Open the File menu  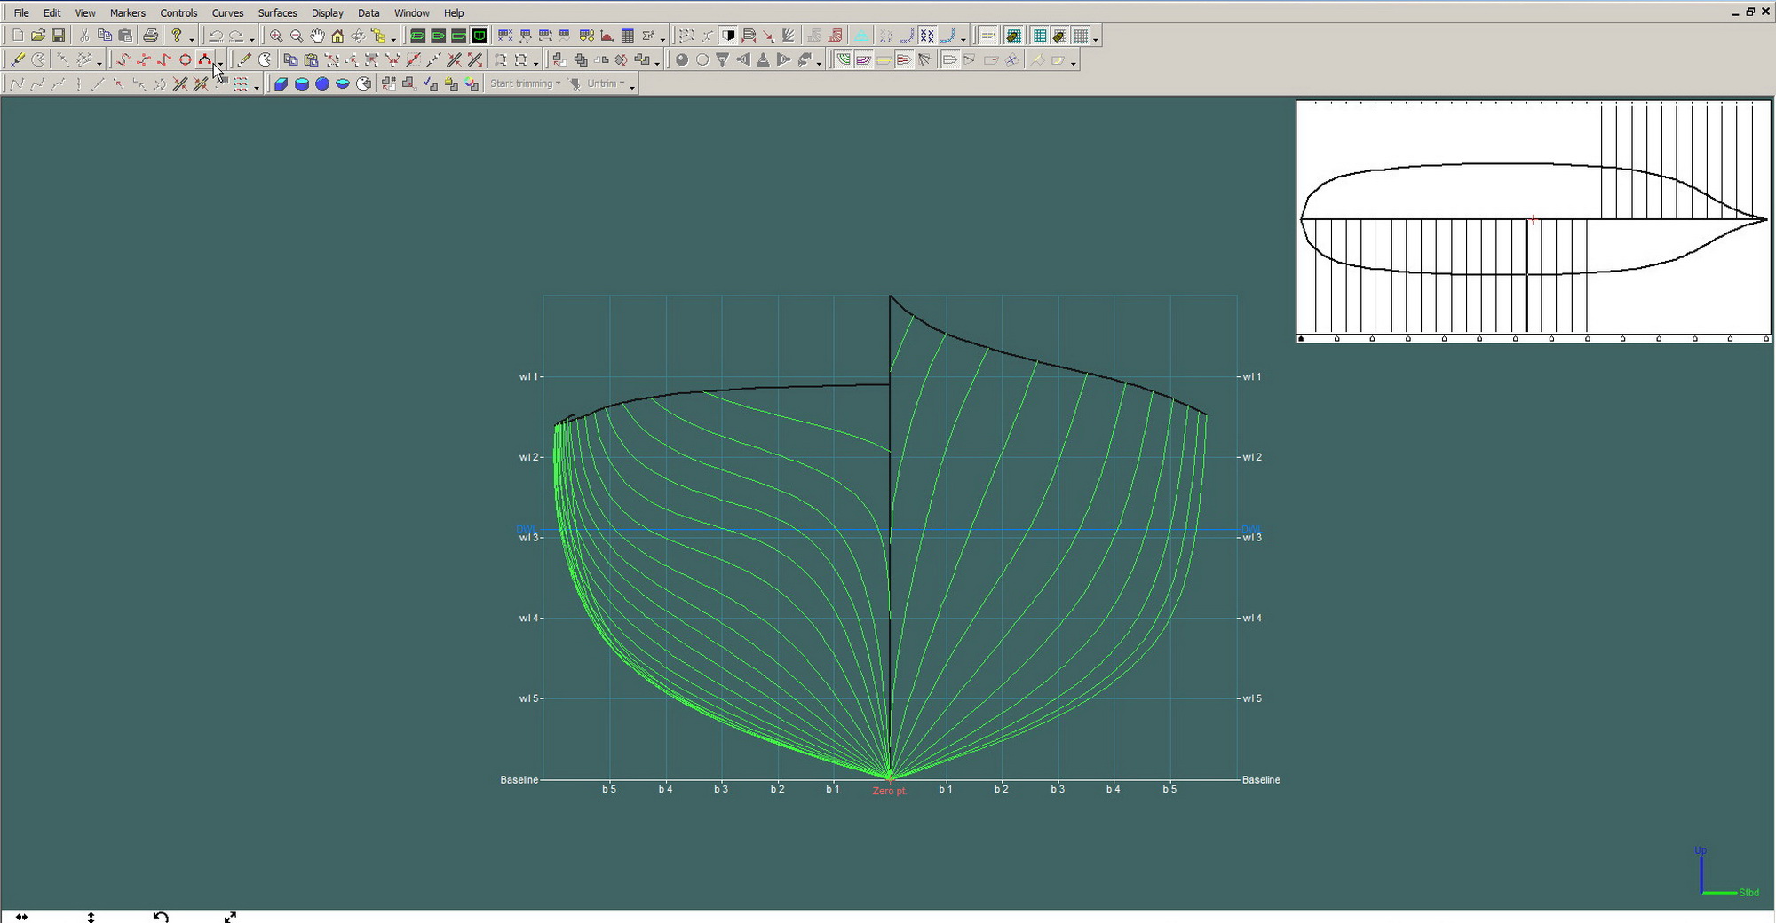click(x=21, y=12)
